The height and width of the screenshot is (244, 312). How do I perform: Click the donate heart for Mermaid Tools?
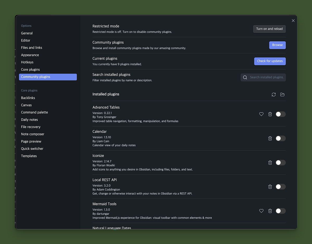pos(261,211)
